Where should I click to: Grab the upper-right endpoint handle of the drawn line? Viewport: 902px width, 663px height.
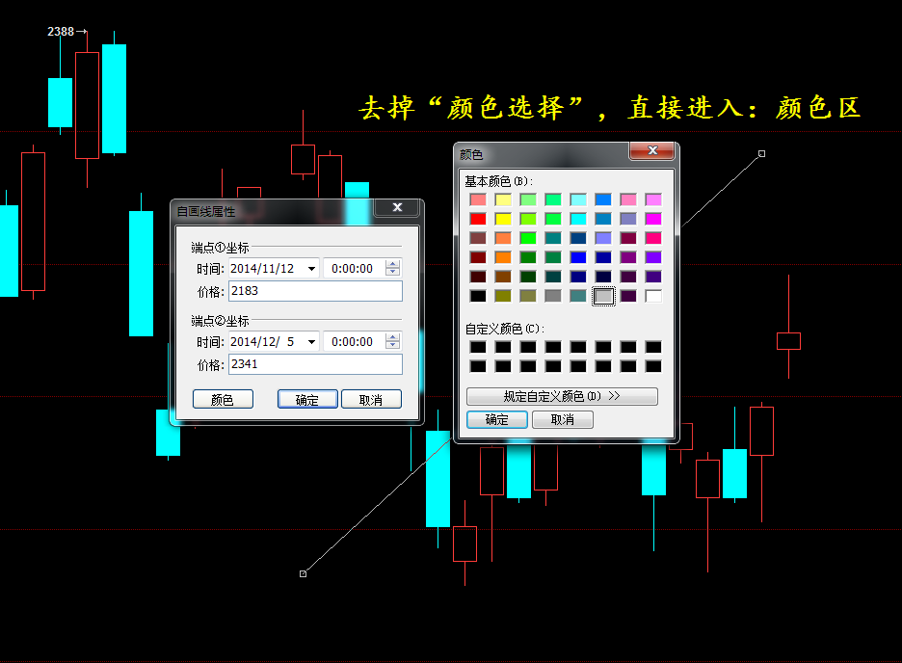(761, 153)
